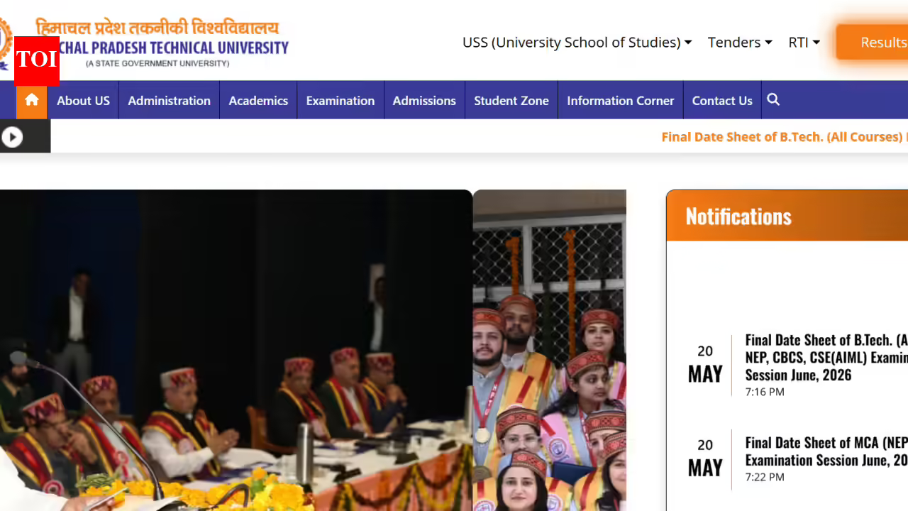Go to Contact Us page
The height and width of the screenshot is (511, 908).
point(722,101)
